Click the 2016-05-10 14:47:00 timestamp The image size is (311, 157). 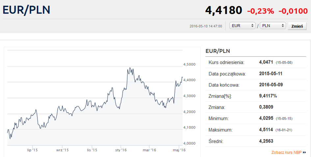point(206,26)
